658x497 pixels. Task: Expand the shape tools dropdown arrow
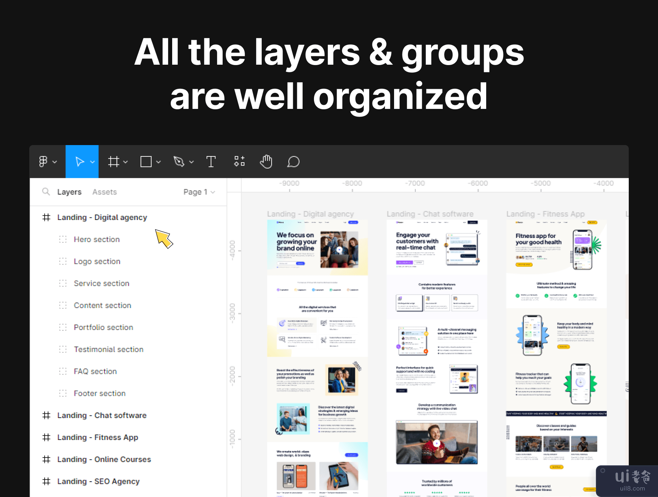click(158, 162)
